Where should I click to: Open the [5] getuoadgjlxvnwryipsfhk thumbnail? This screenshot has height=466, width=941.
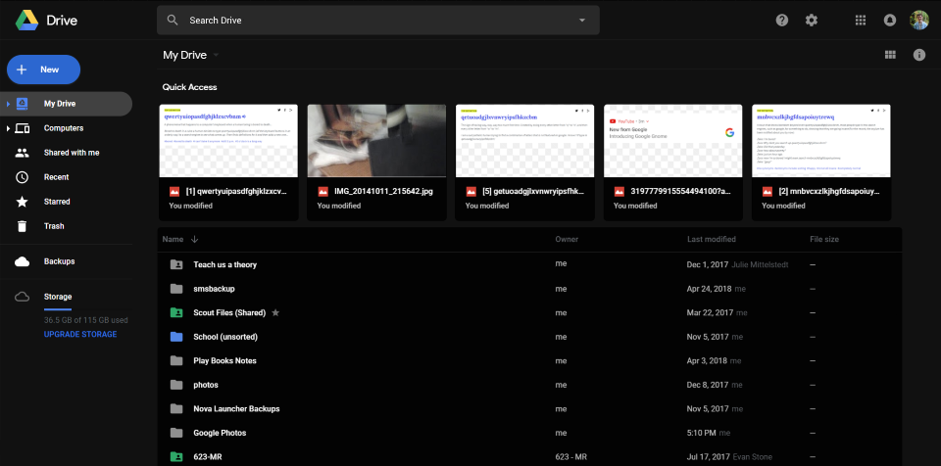pyautogui.click(x=525, y=141)
